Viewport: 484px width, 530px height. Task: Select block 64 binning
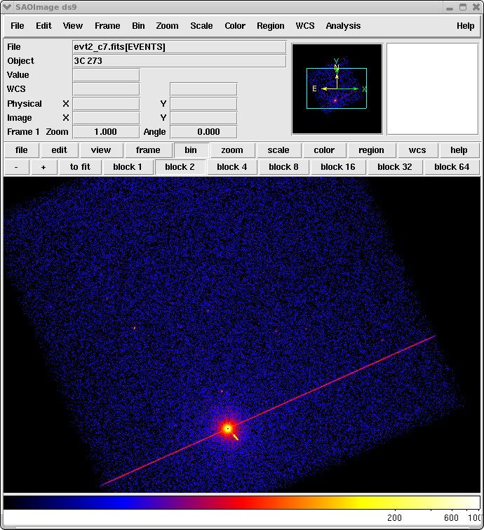click(x=451, y=167)
